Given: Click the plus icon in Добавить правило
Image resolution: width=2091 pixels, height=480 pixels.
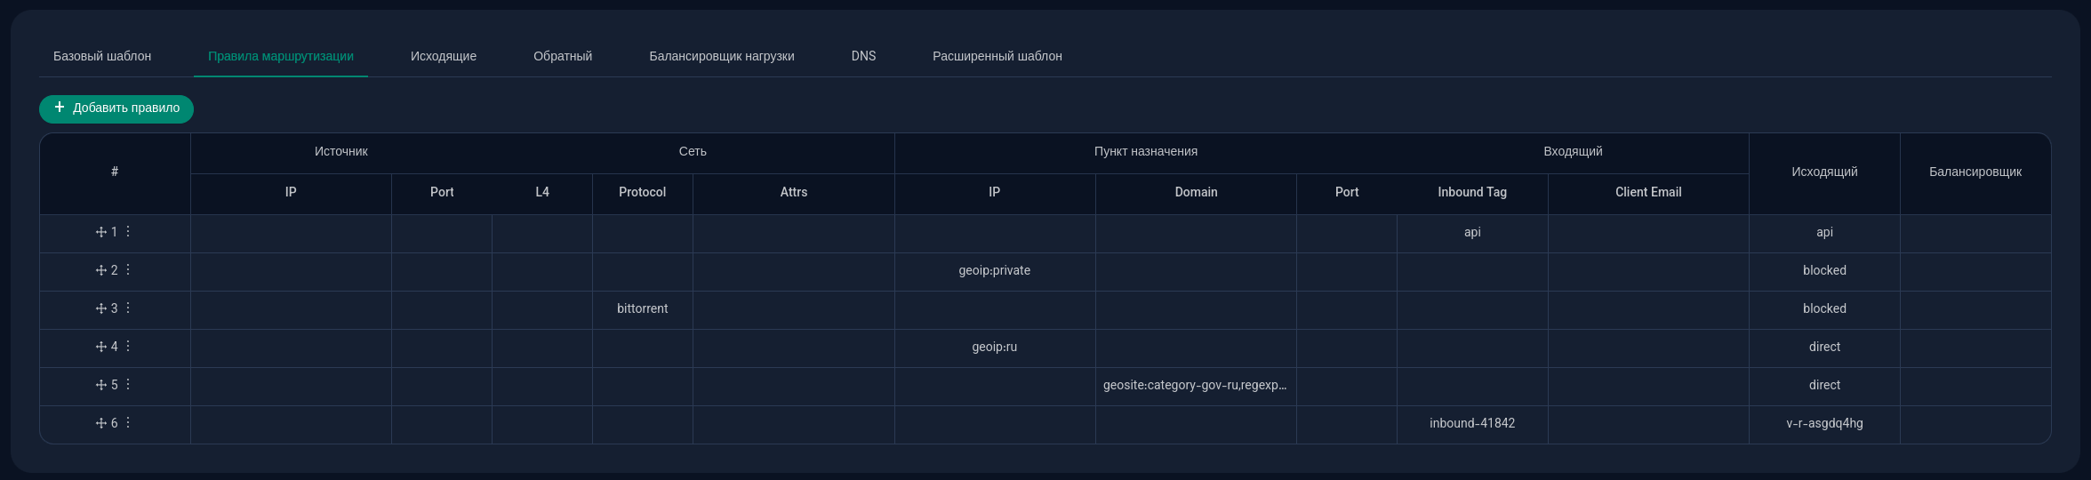Looking at the screenshot, I should click(x=60, y=108).
